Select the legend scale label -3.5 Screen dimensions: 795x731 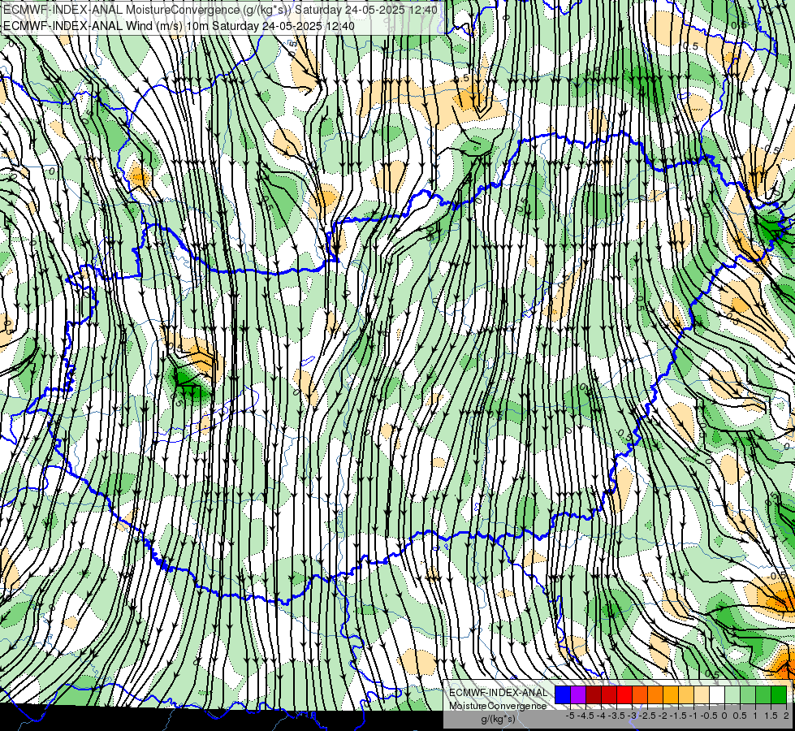point(617,716)
